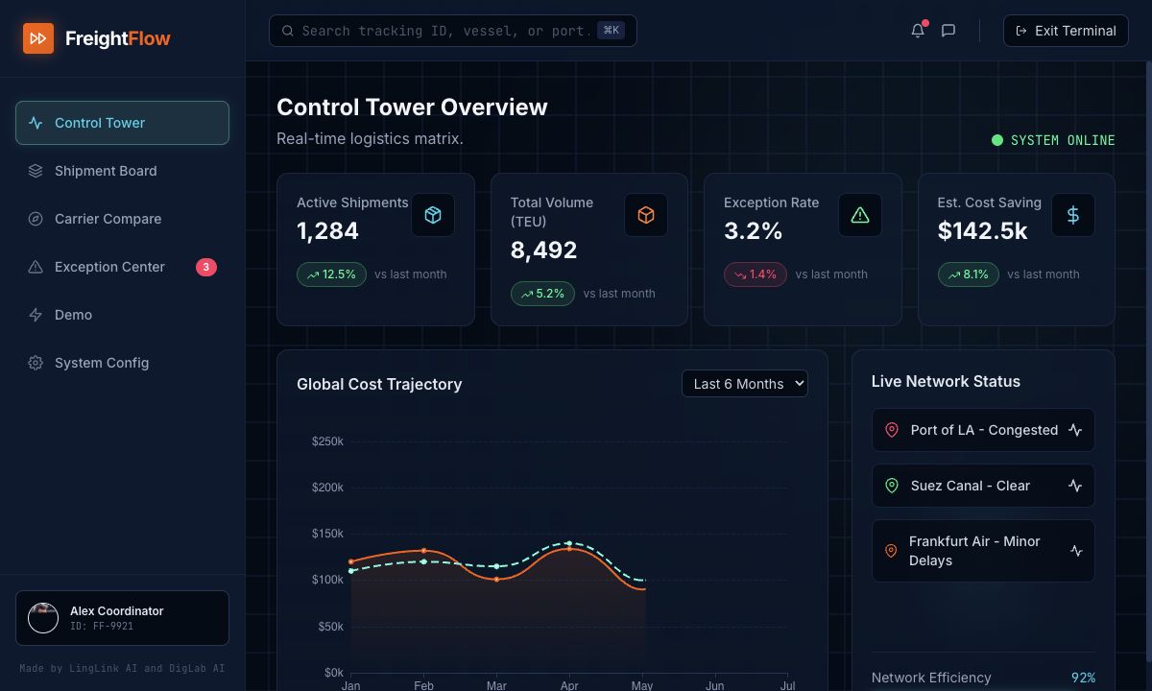Viewport: 1152px width, 691px height.
Task: Click the 8,492 total volume value
Action: coord(544,250)
